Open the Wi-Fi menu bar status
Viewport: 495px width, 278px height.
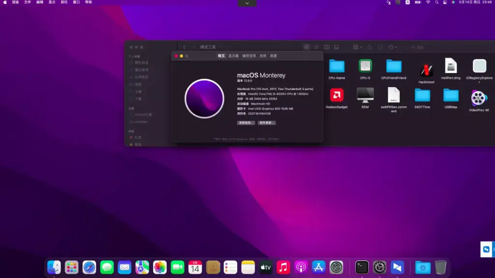(428, 2)
